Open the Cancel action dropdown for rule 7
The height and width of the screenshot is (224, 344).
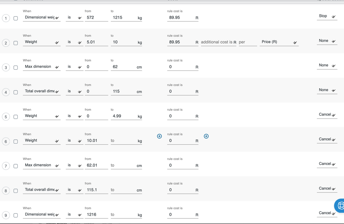(327, 164)
